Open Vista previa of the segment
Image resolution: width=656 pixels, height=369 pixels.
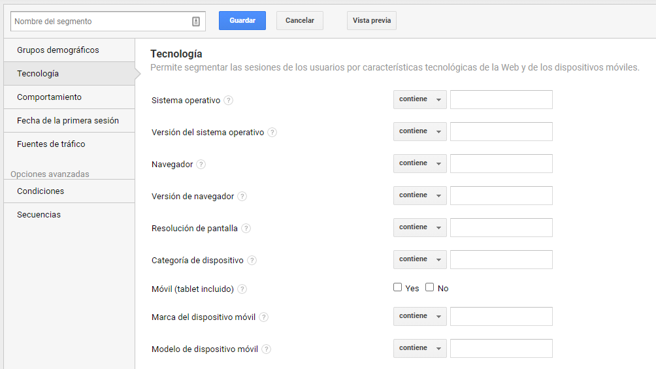372,20
